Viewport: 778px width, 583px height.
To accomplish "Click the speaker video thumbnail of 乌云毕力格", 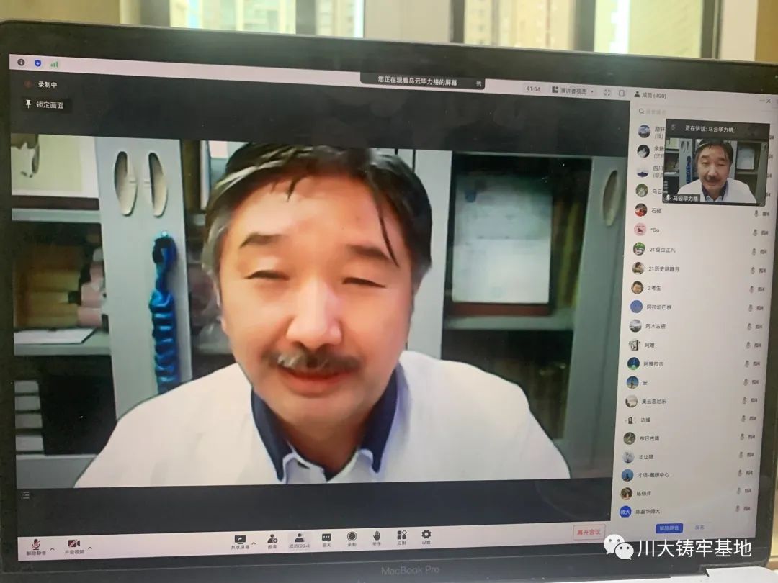I will pos(717,163).
